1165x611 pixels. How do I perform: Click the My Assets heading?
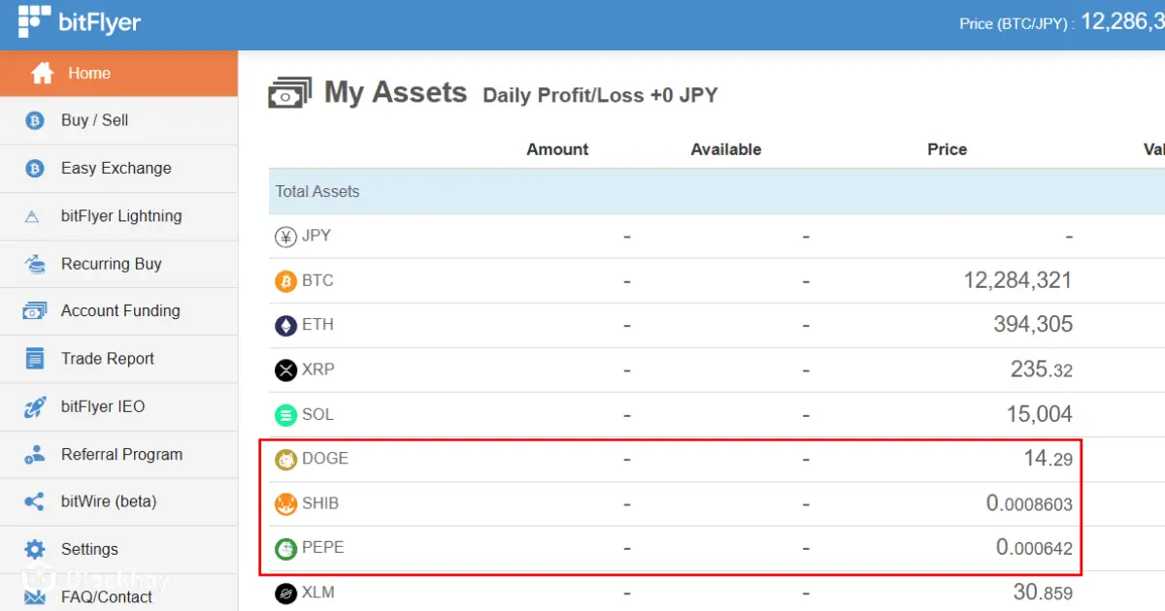tap(395, 92)
